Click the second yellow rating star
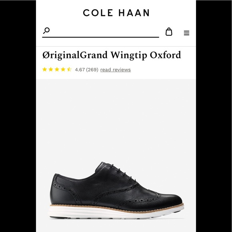Screen dimensions: 232x232 (51, 69)
